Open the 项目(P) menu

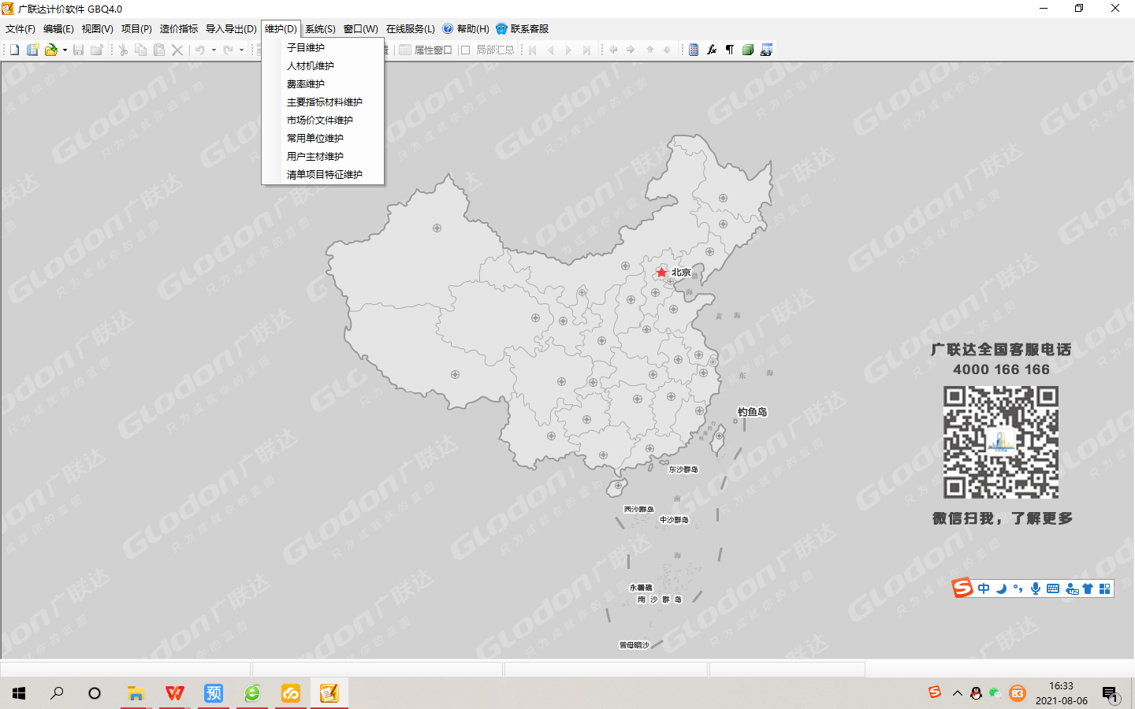click(136, 28)
